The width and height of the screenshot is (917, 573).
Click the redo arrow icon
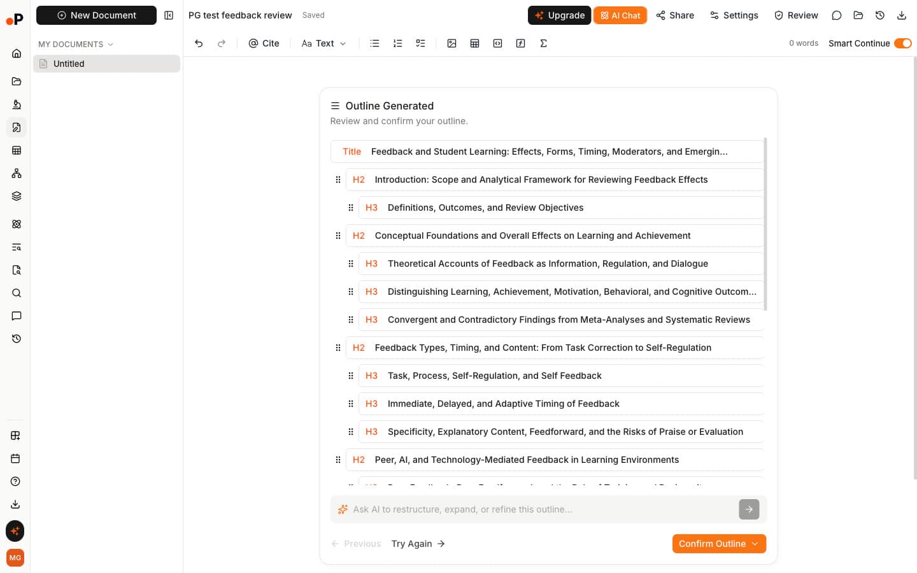pos(222,43)
